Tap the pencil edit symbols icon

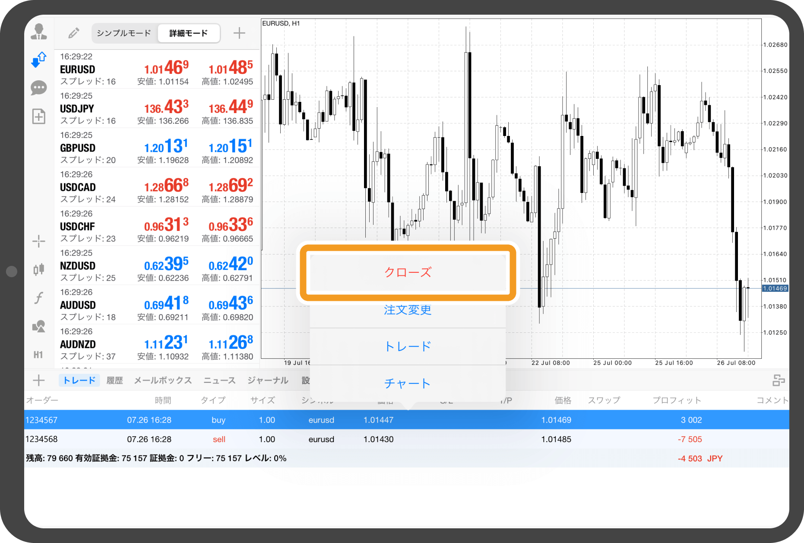click(x=74, y=33)
